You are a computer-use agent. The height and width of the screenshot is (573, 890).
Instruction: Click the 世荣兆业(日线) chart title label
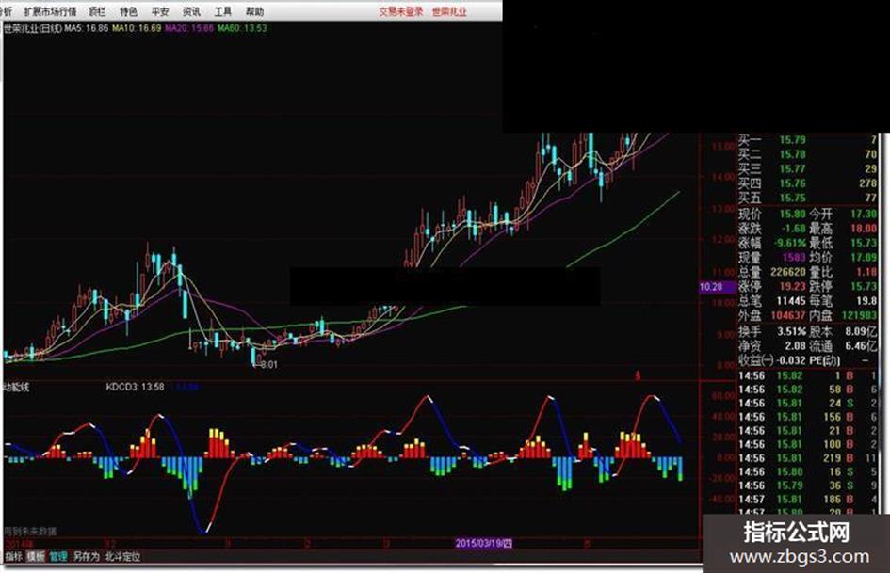(32, 28)
